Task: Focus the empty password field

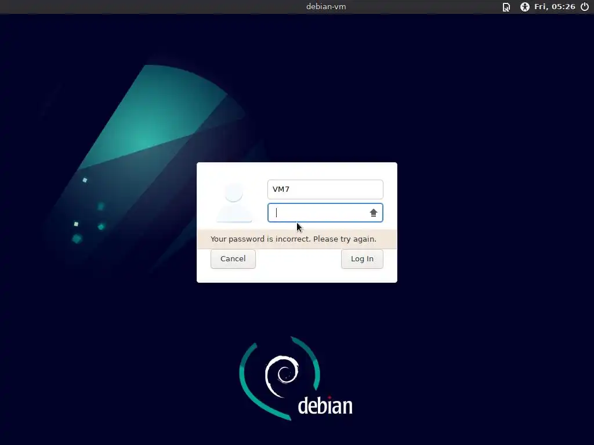Action: 325,213
